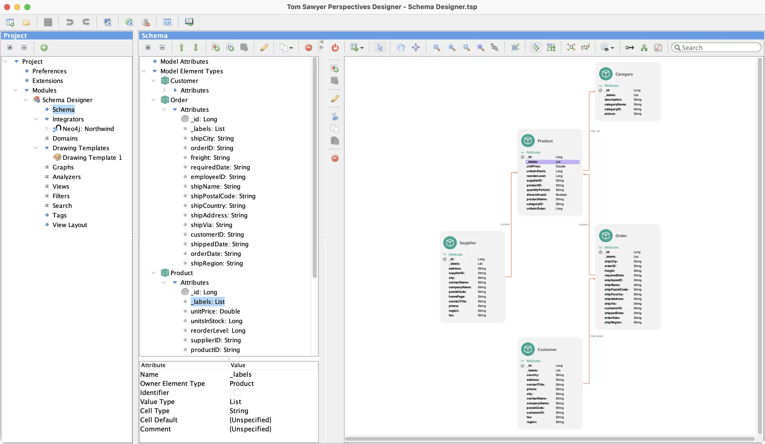This screenshot has width=765, height=444.
Task: Redo the last action
Action: (x=86, y=22)
